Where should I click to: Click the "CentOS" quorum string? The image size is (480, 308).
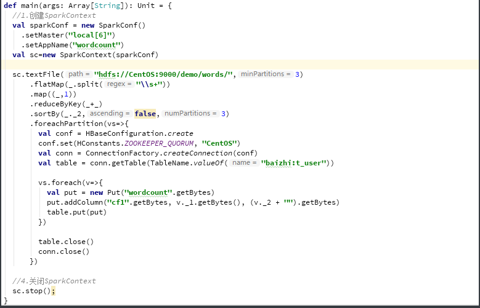click(x=219, y=143)
